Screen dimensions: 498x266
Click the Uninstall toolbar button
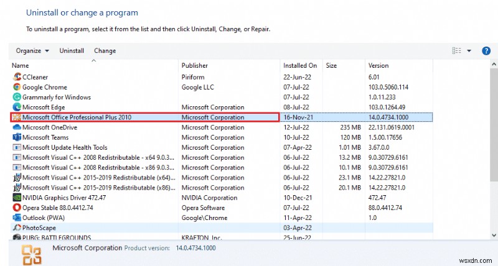(x=72, y=50)
